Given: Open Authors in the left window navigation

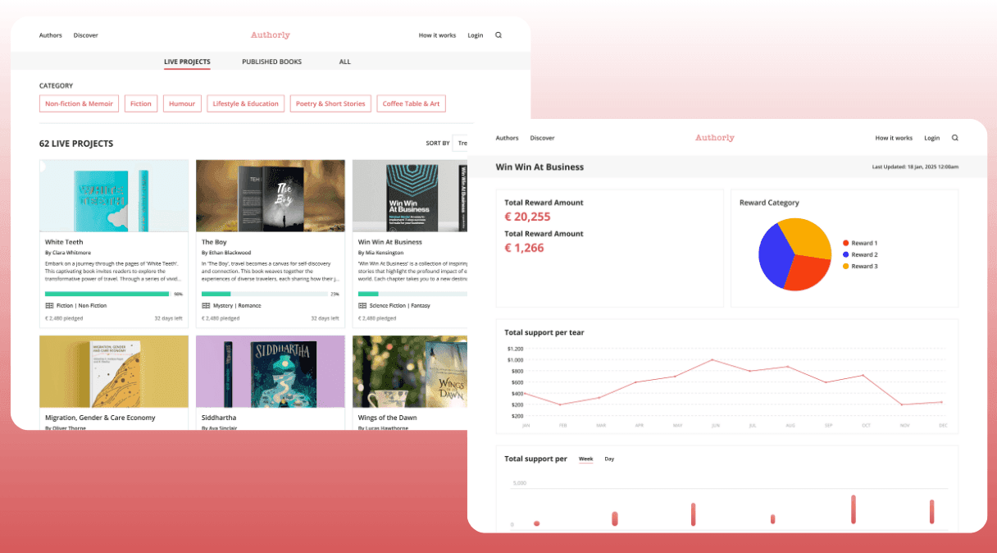Looking at the screenshot, I should (x=51, y=35).
